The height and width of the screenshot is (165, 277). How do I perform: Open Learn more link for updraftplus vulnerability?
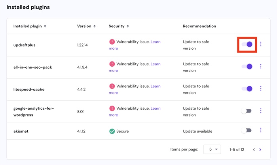(156, 42)
